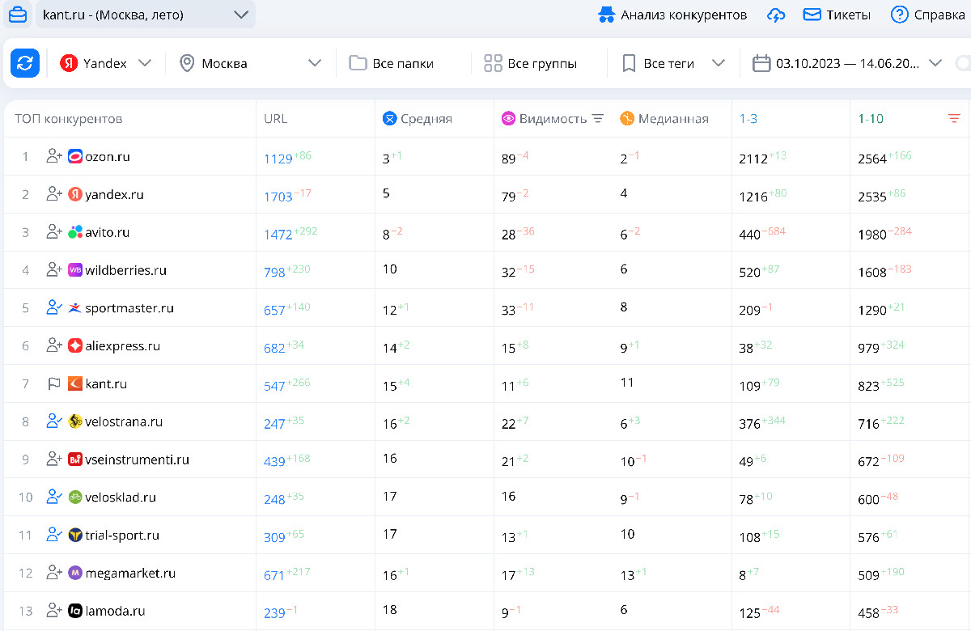
Task: Open URL count 798 for wildberries.ru
Action: coord(274,273)
